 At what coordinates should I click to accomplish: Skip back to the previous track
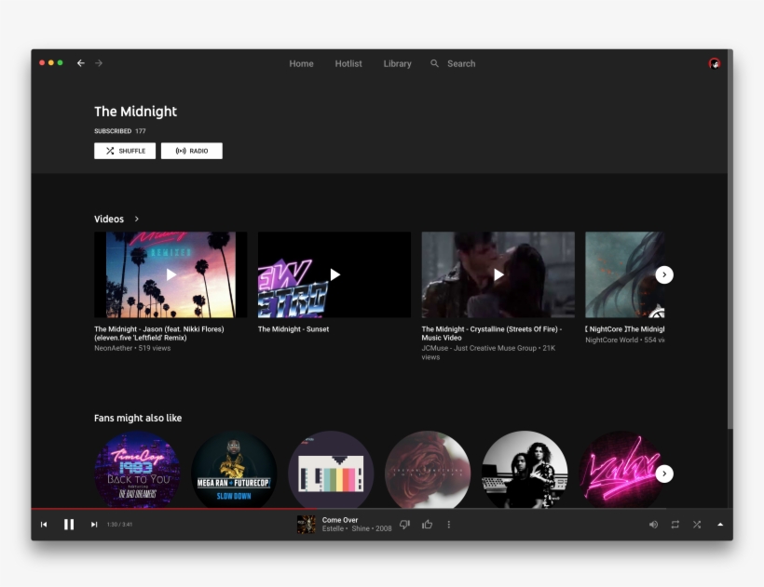click(x=44, y=524)
